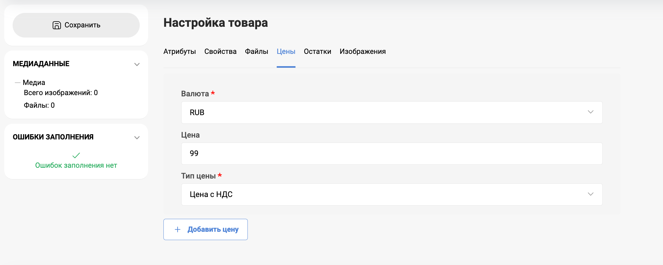This screenshot has width=663, height=265.
Task: Click the Ошибок заполнения нет message
Action: pyautogui.click(x=76, y=165)
